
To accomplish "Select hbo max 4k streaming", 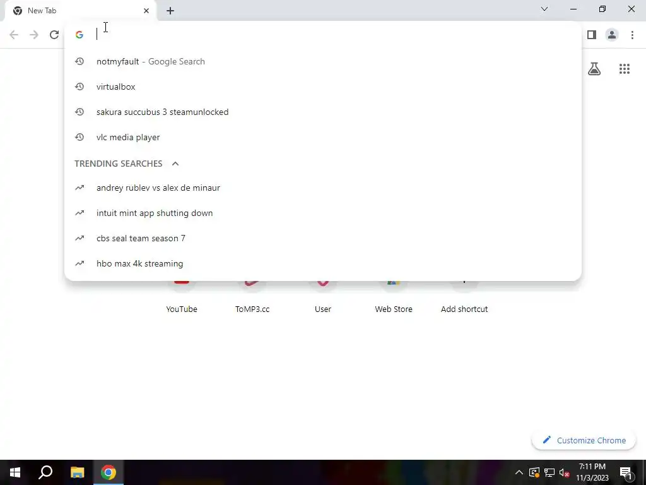I will tap(322, 263).
